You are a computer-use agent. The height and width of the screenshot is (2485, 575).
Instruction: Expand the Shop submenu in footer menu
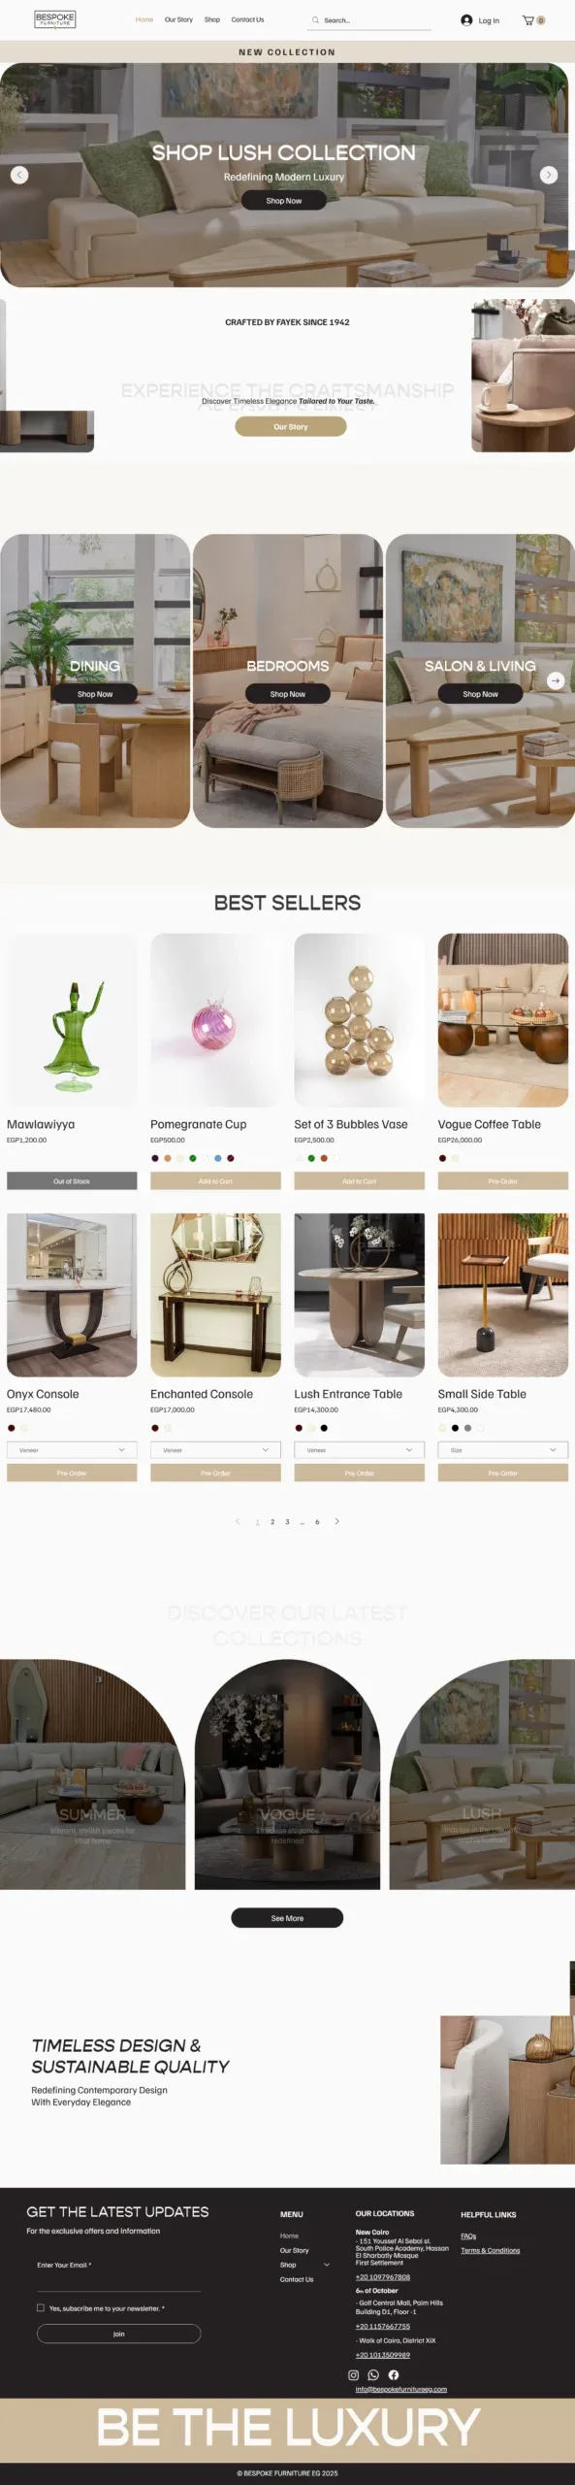coord(326,2265)
